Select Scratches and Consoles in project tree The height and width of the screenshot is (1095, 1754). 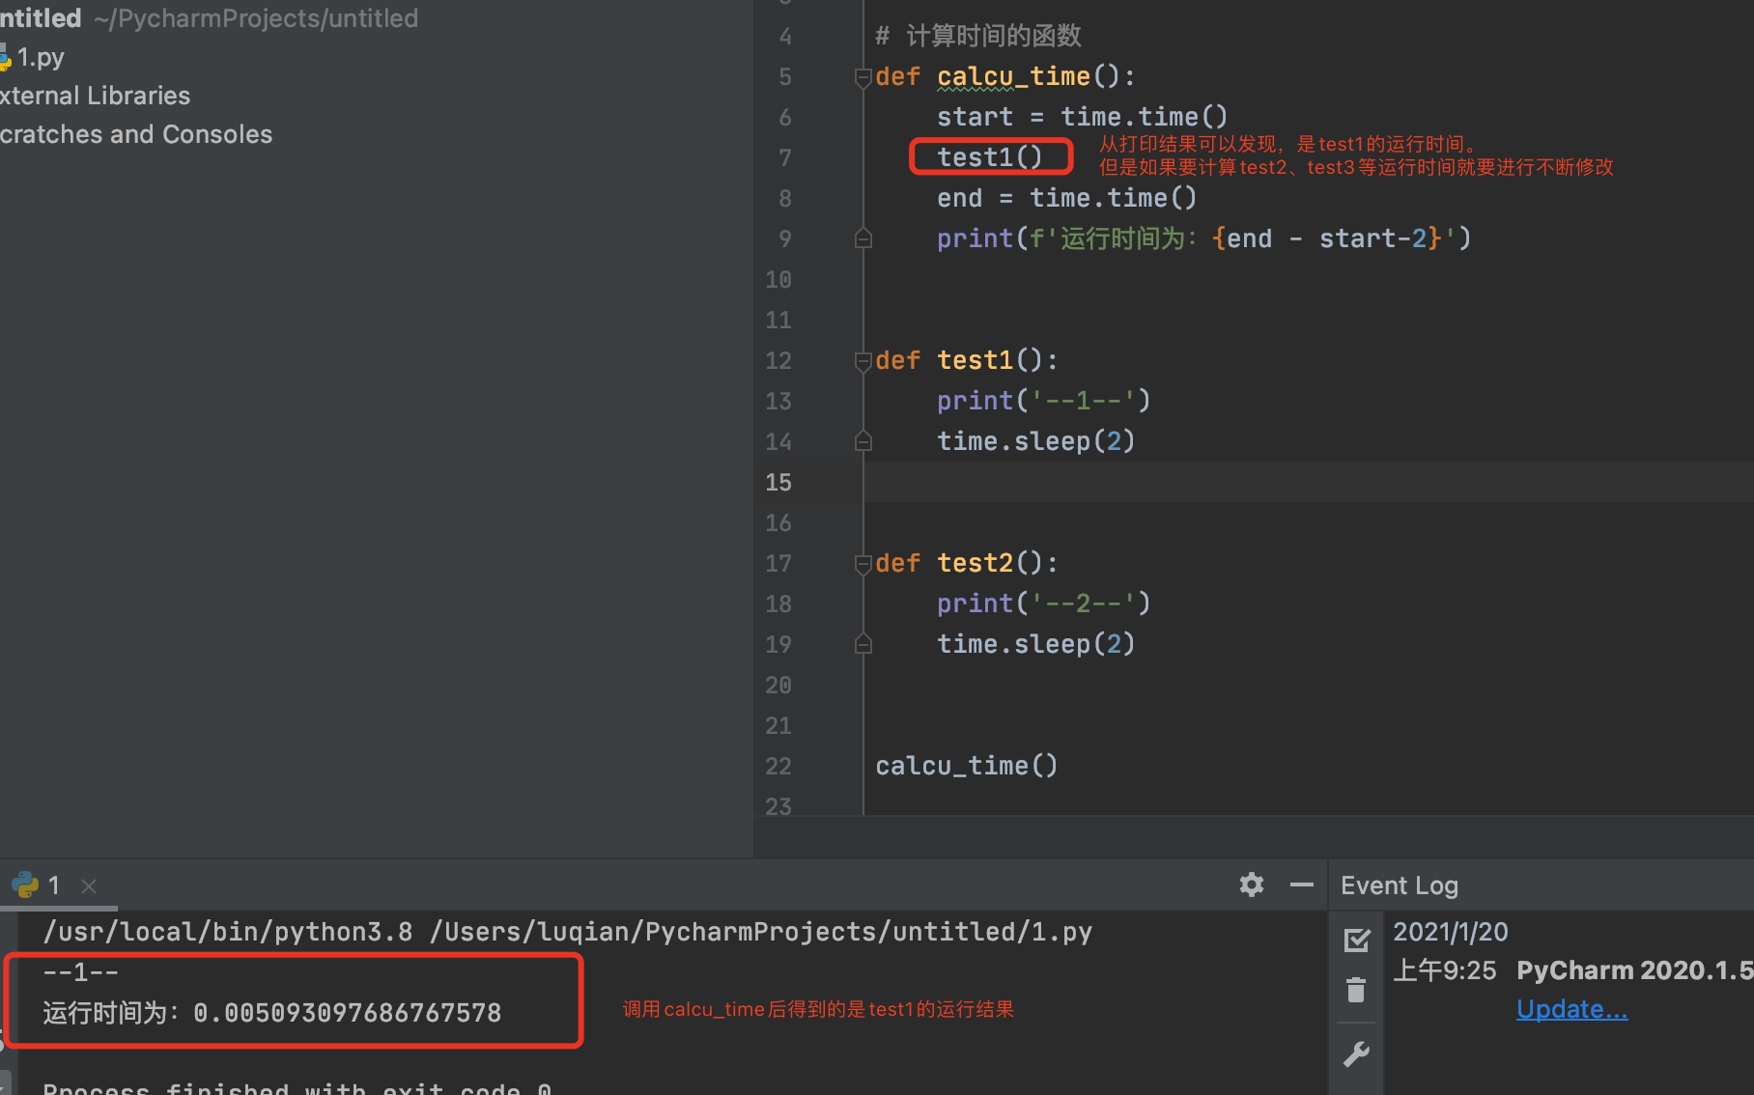pyautogui.click(x=136, y=134)
